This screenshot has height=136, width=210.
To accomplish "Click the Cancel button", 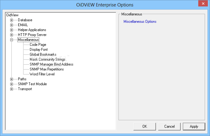I will click(x=170, y=126).
